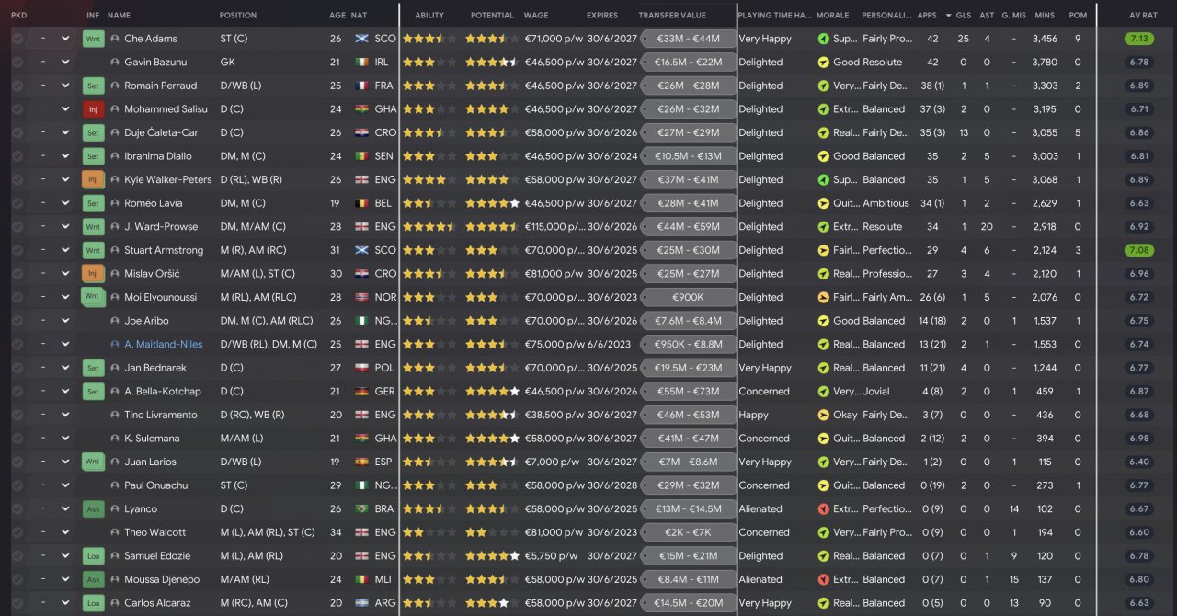Viewport: 1177px width, 616px height.
Task: Sort the squad by the Wage column
Action: click(x=536, y=16)
